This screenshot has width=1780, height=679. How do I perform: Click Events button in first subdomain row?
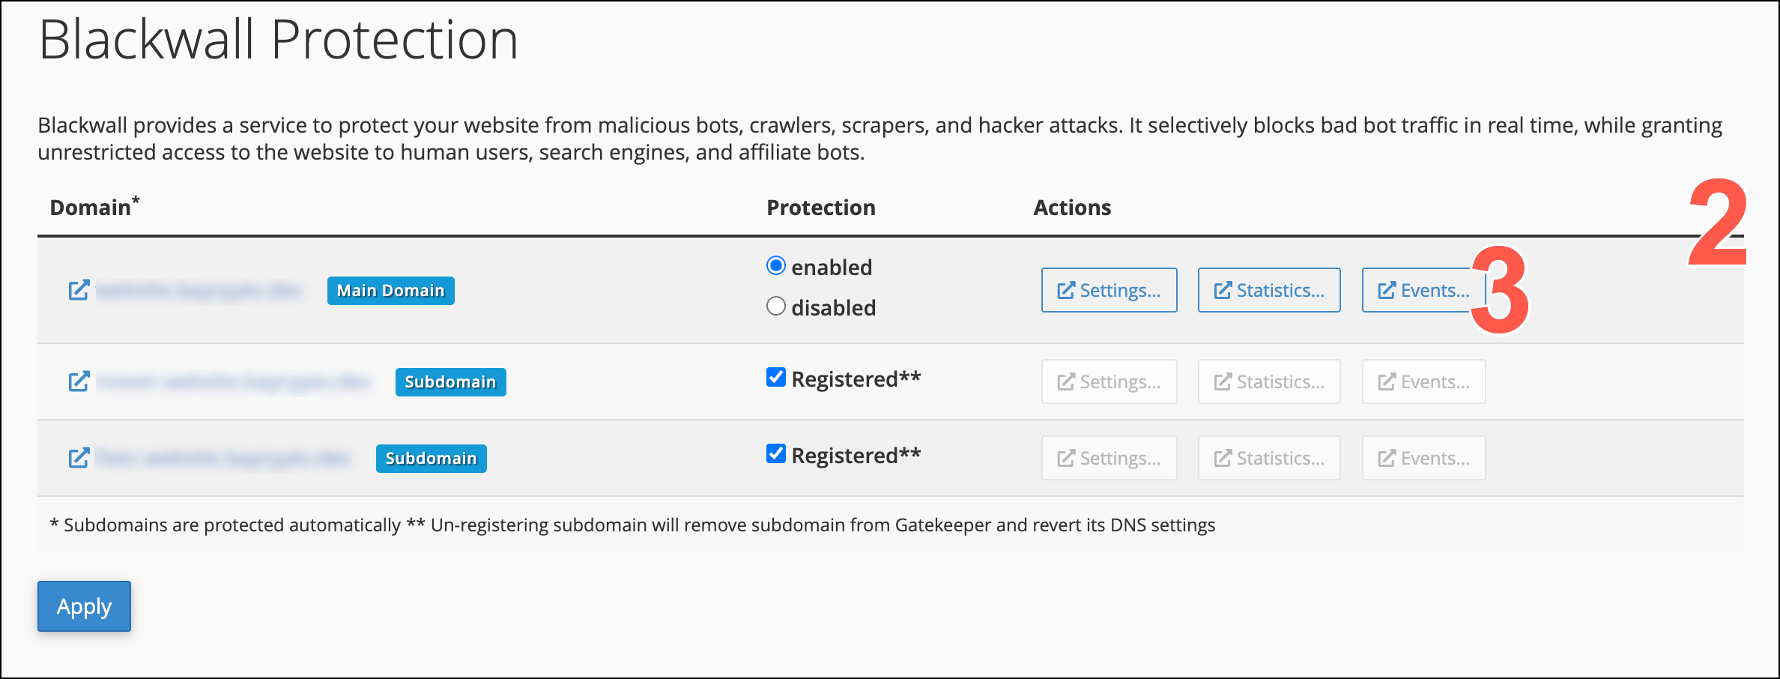coord(1423,381)
